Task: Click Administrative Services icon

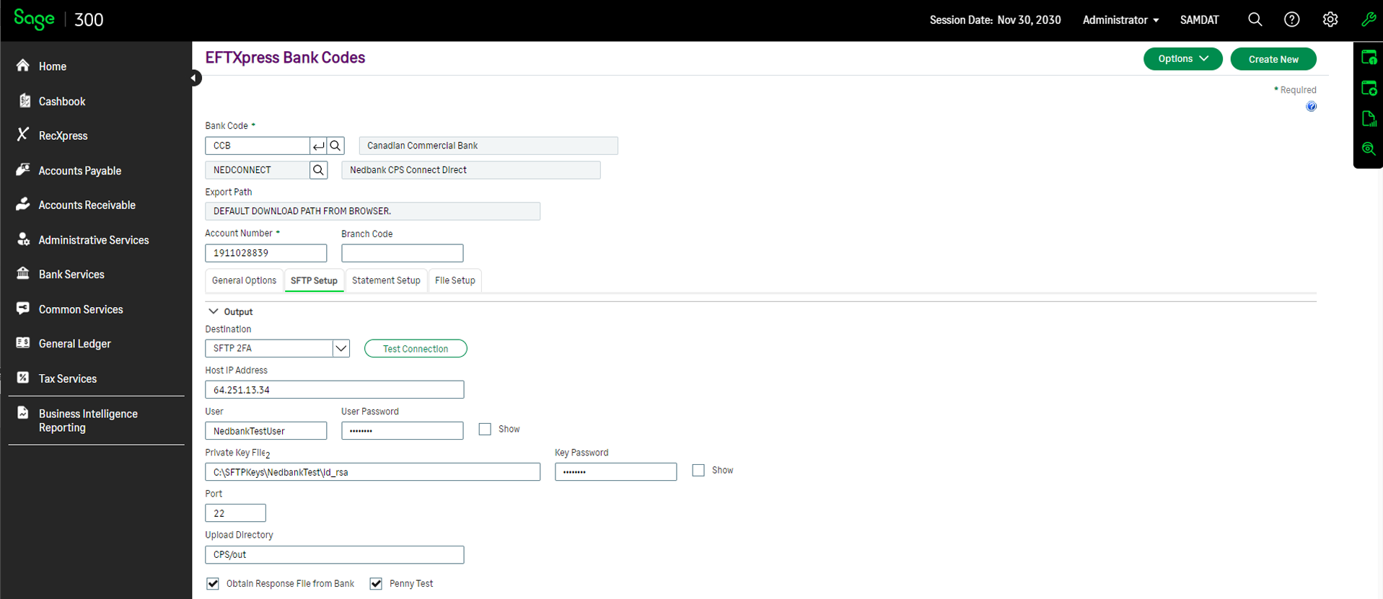Action: click(23, 239)
